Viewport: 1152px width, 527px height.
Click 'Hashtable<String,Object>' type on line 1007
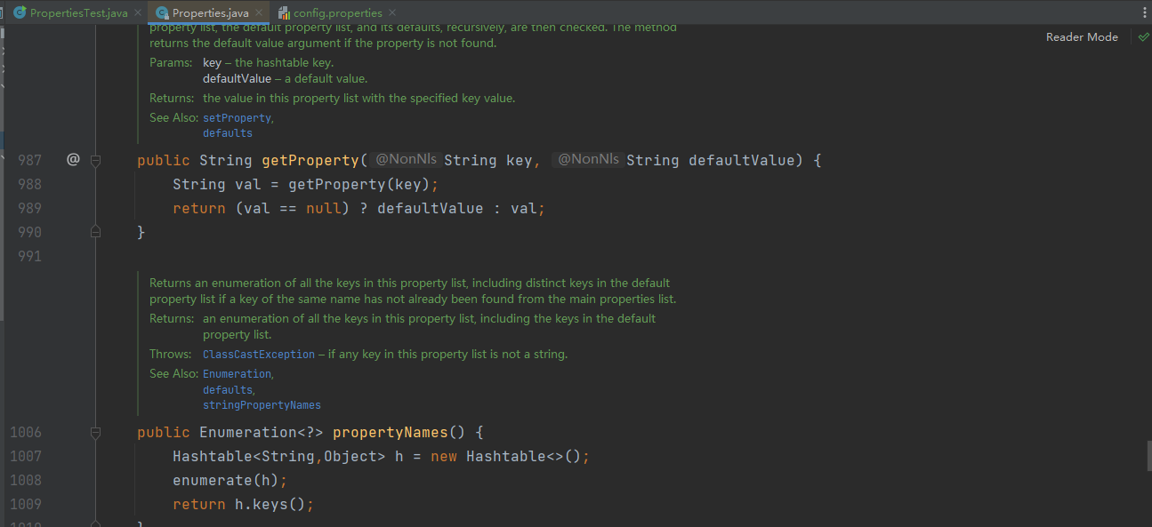coord(279,457)
